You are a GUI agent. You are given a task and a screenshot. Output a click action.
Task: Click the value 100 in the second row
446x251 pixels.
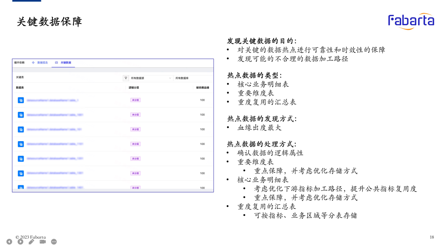click(202, 115)
